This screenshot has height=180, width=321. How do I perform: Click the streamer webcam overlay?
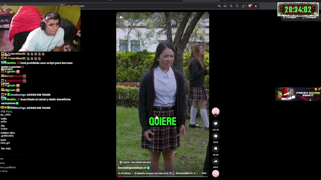click(40, 28)
